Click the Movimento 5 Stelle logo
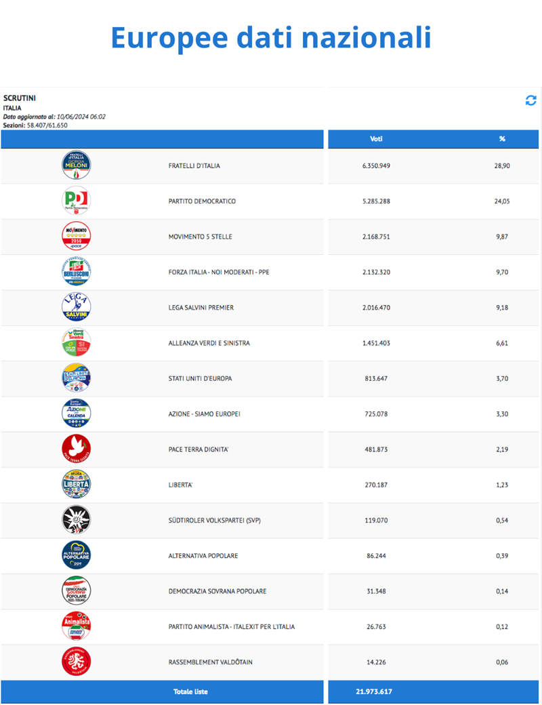This screenshot has width=542, height=705. (x=76, y=236)
